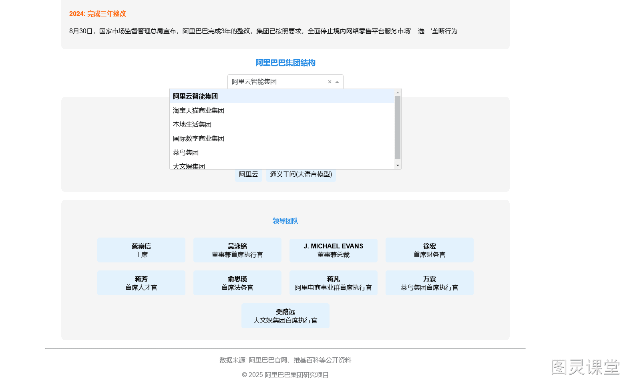Image resolution: width=623 pixels, height=379 pixels.
Task: Open 吴泳铭 leader card
Action: point(237,250)
